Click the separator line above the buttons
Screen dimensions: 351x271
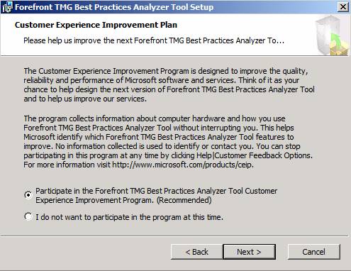tap(174, 236)
